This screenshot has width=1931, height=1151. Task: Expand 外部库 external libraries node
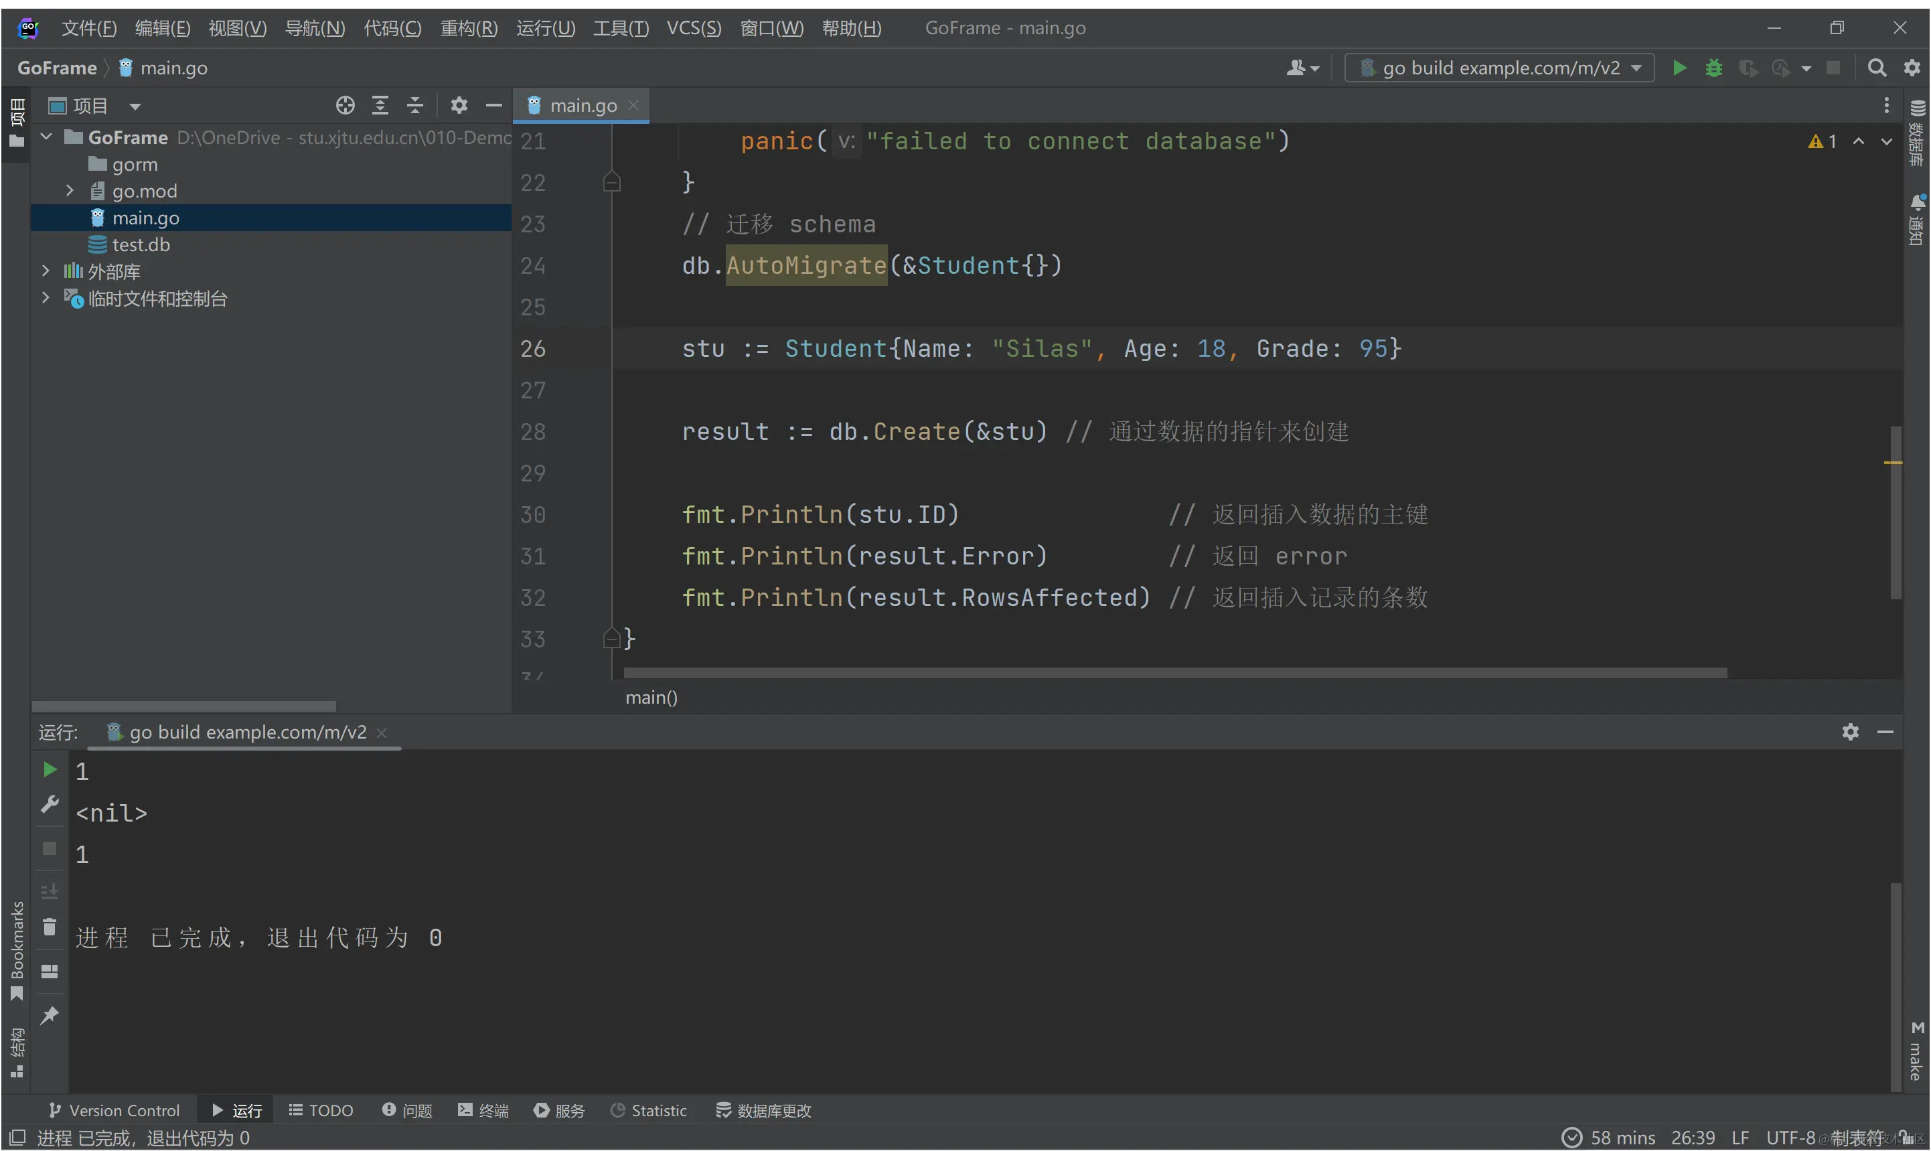(x=45, y=271)
